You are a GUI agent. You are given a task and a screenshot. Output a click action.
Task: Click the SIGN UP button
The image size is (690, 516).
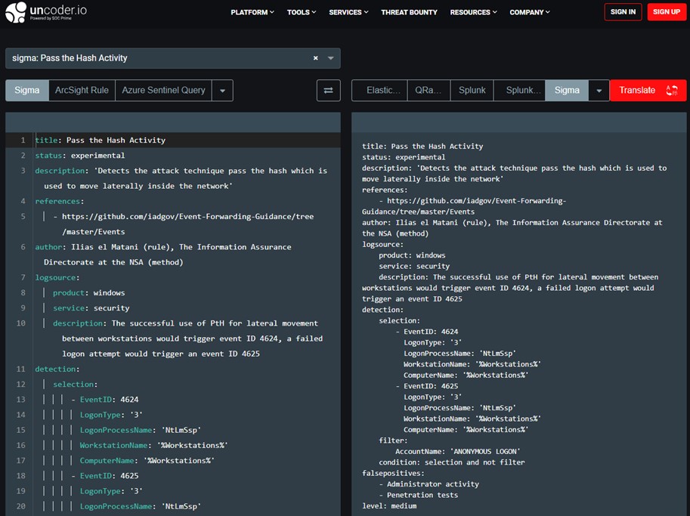point(666,12)
